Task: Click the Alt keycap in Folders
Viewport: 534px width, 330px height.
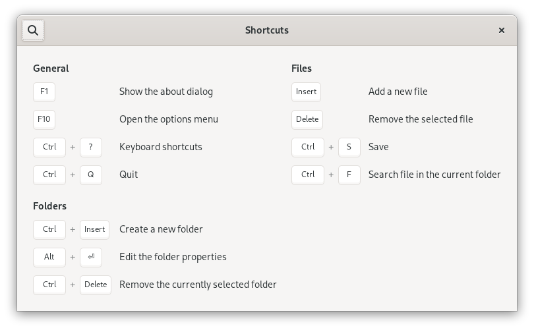Action: pos(49,257)
